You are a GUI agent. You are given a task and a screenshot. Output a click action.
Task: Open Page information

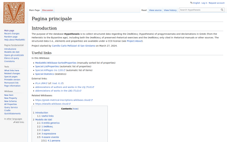pos(12,86)
